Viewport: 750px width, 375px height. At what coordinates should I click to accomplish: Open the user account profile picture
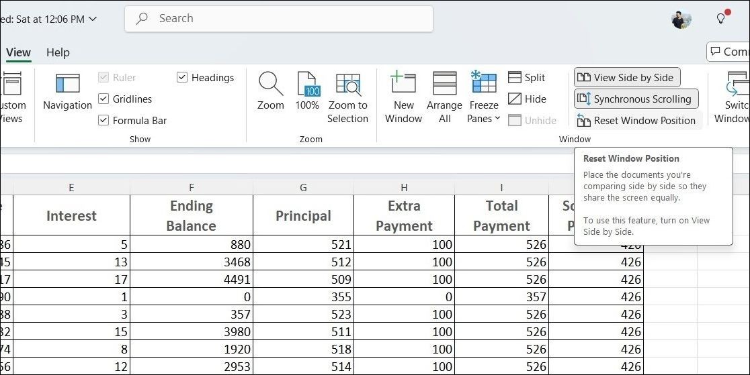681,19
